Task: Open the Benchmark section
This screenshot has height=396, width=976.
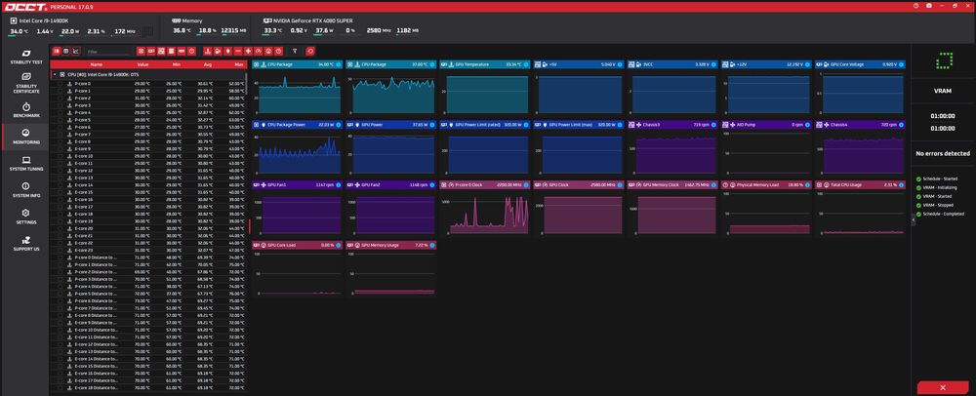Action: [x=25, y=110]
